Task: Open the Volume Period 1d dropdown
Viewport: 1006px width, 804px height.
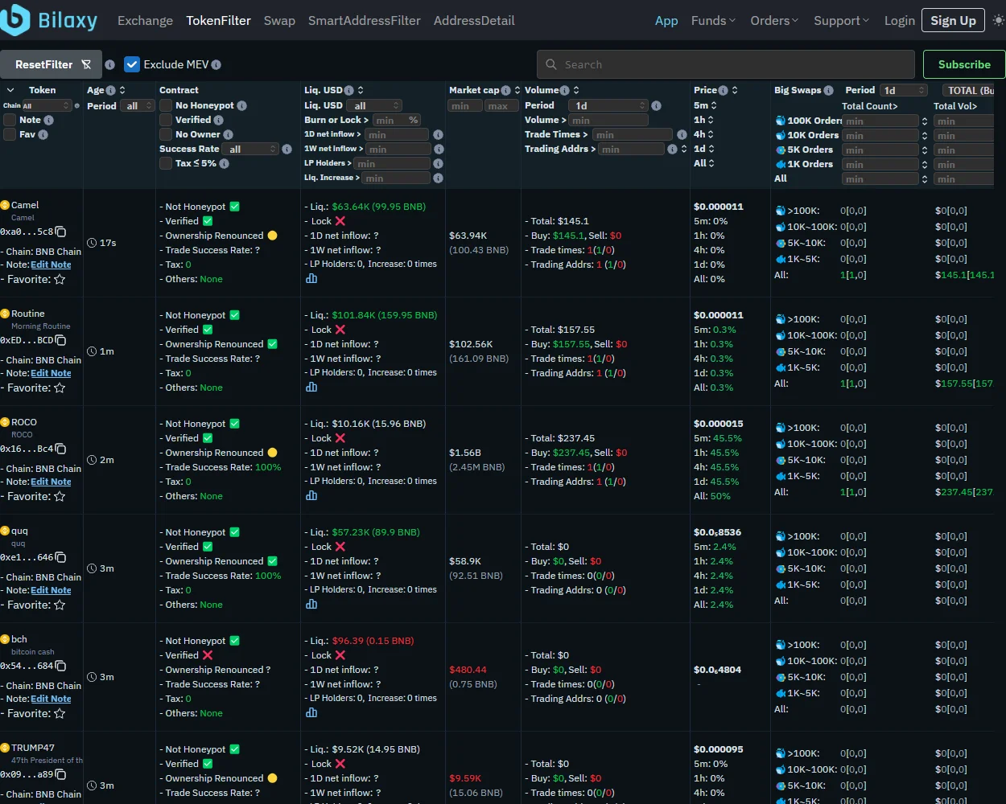Action: tap(608, 105)
